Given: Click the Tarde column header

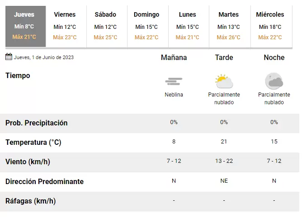Looking at the screenshot, I should point(224,57).
